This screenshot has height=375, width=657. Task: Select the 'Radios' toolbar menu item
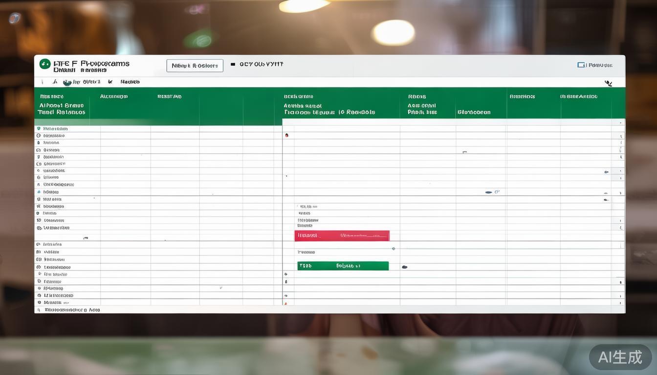[x=130, y=82]
